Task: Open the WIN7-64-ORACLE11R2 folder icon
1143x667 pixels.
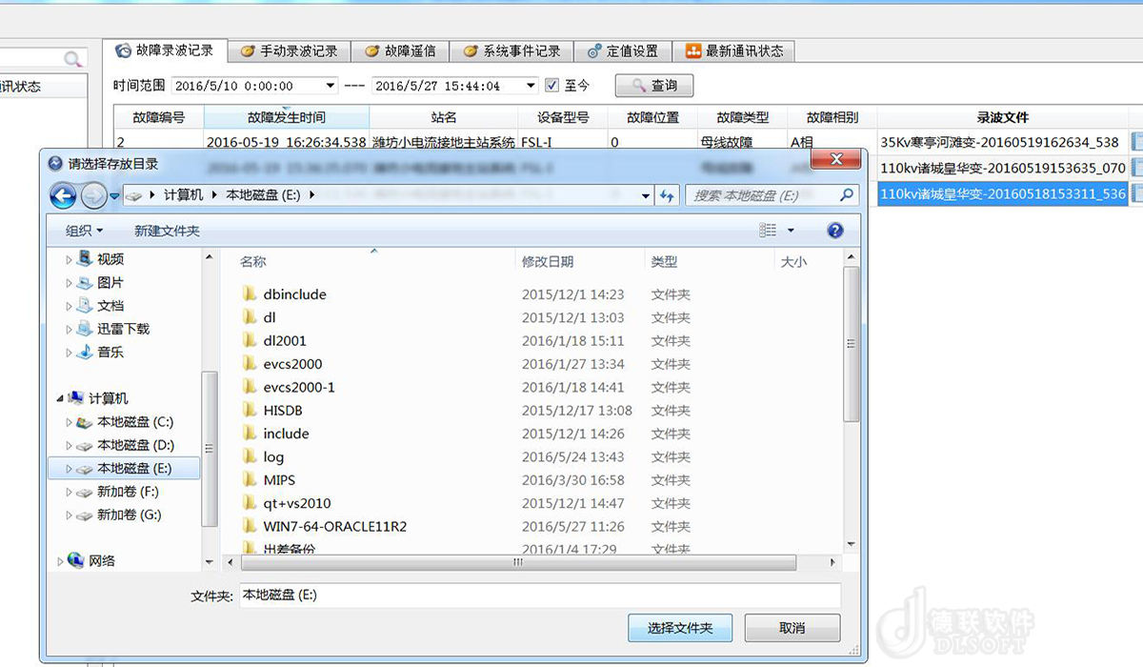Action: (x=250, y=526)
